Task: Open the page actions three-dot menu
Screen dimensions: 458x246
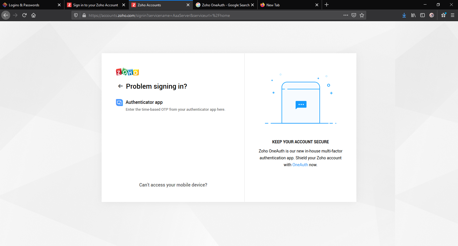Action: point(346,15)
